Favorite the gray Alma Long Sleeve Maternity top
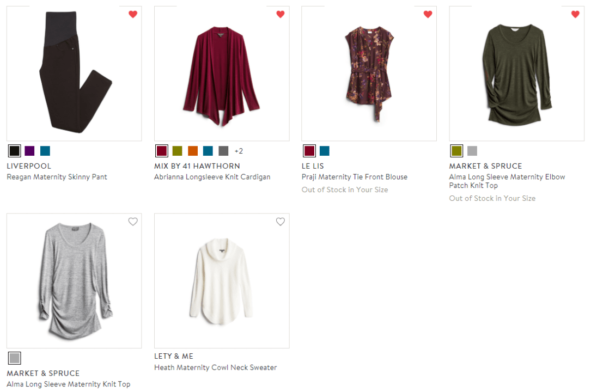 coord(132,222)
